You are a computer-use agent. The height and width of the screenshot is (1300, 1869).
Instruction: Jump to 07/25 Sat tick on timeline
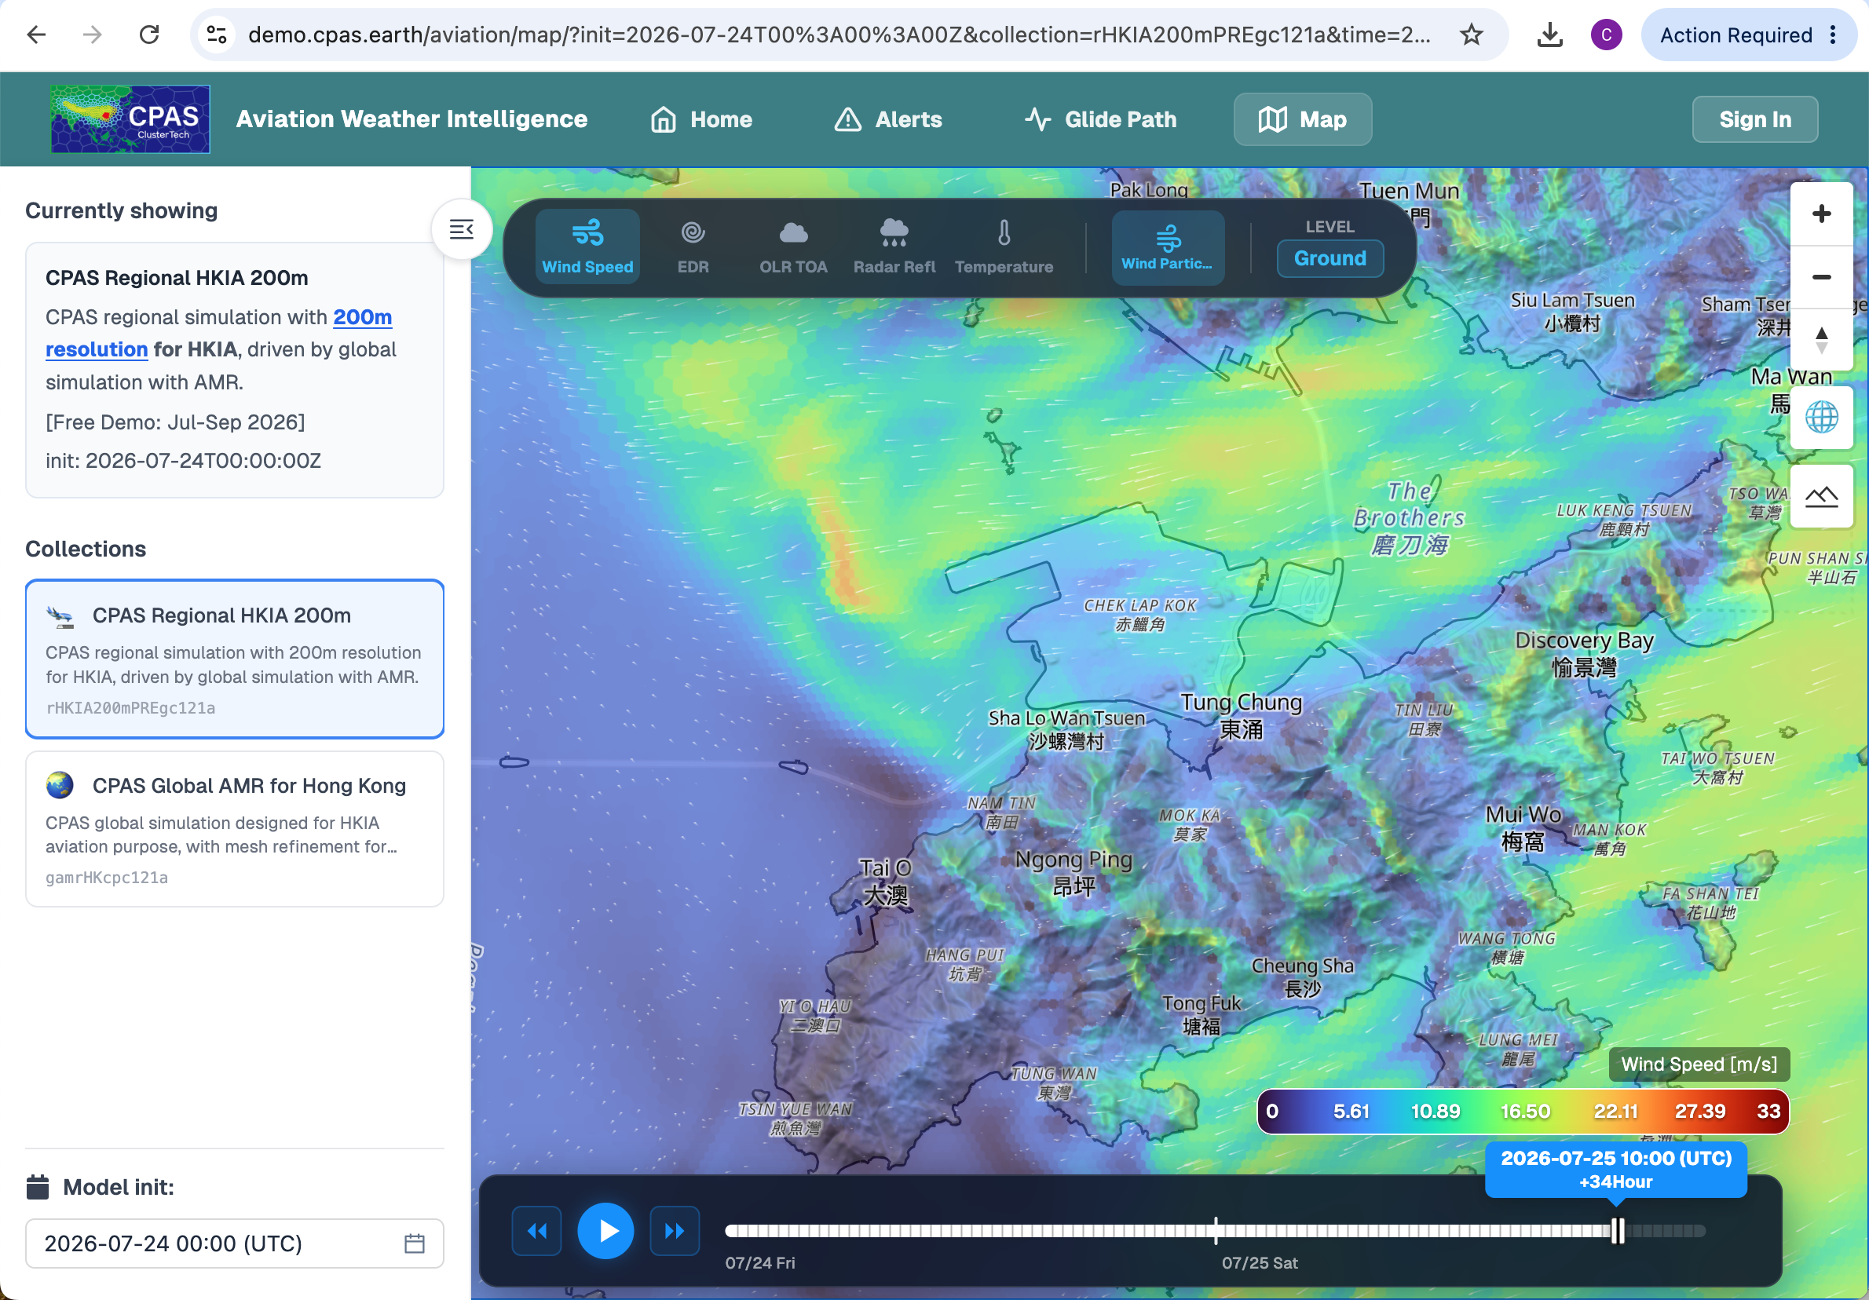click(x=1216, y=1230)
